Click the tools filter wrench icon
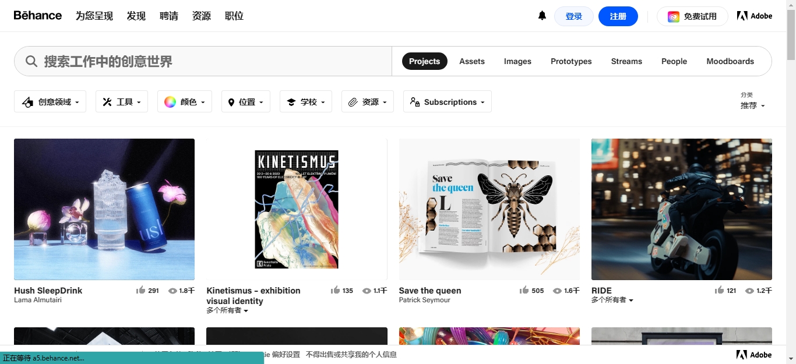The height and width of the screenshot is (364, 796). point(107,102)
